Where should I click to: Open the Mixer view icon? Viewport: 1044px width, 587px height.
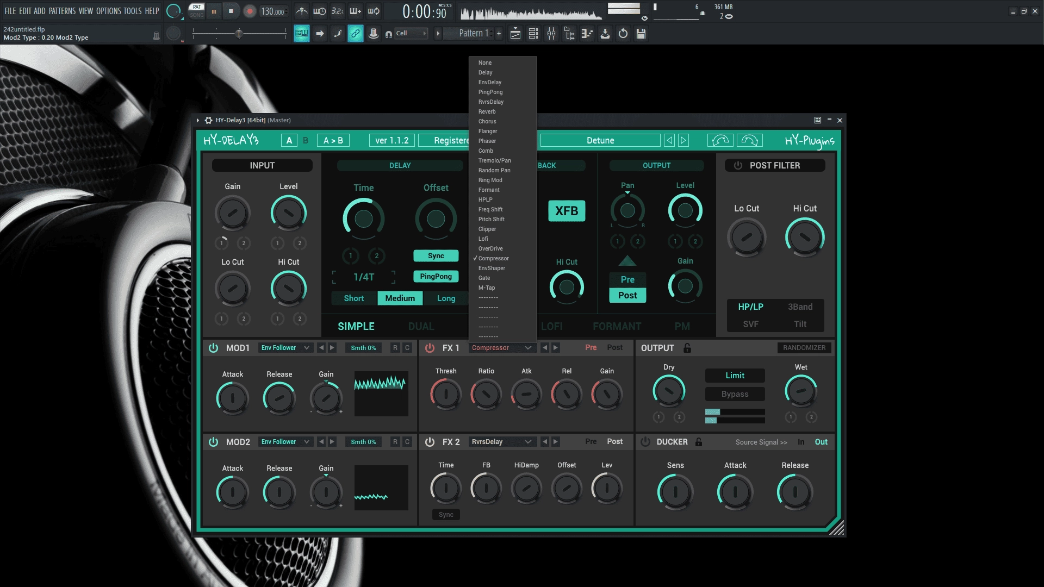(x=551, y=34)
